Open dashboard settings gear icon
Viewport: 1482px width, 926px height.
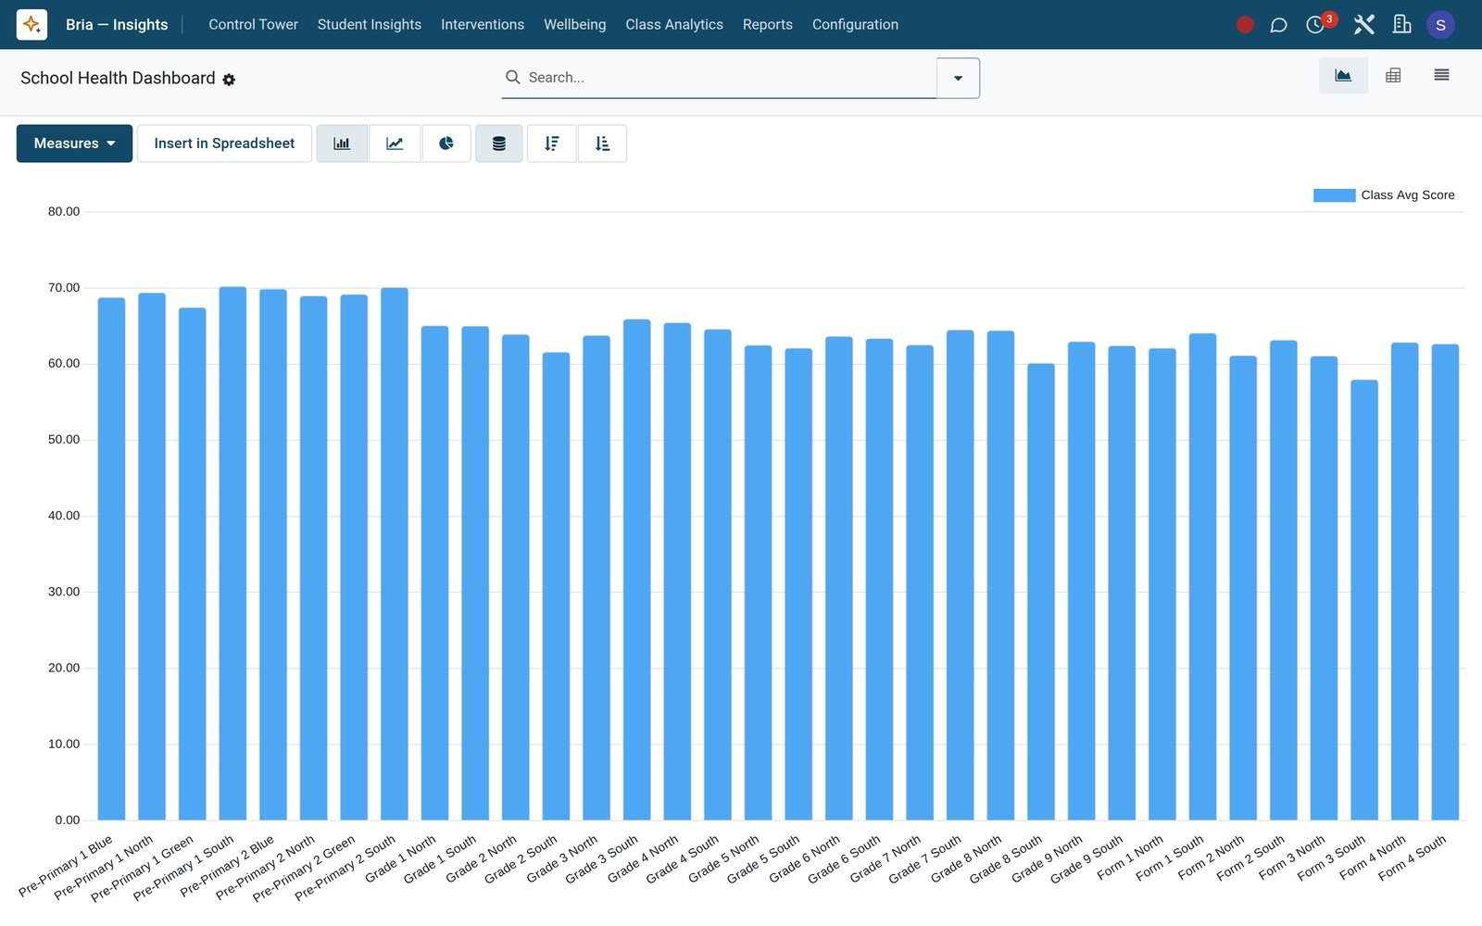(229, 80)
